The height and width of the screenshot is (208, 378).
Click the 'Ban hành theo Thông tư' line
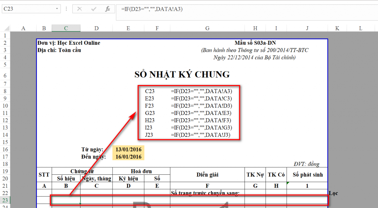tap(255, 50)
